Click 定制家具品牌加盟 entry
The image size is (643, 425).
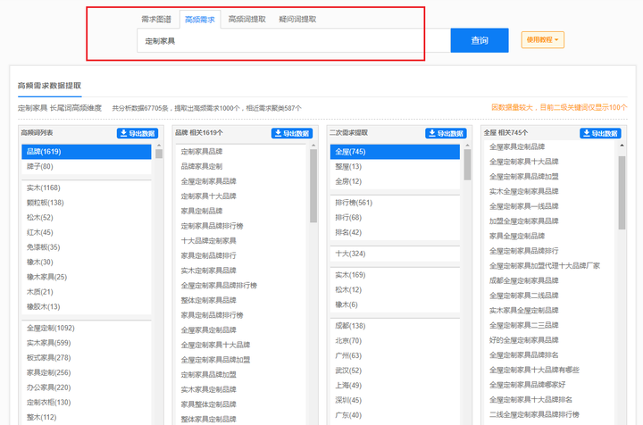(x=209, y=375)
